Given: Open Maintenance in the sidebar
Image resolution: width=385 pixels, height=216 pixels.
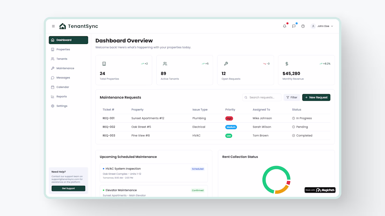Looking at the screenshot, I should (69, 68).
